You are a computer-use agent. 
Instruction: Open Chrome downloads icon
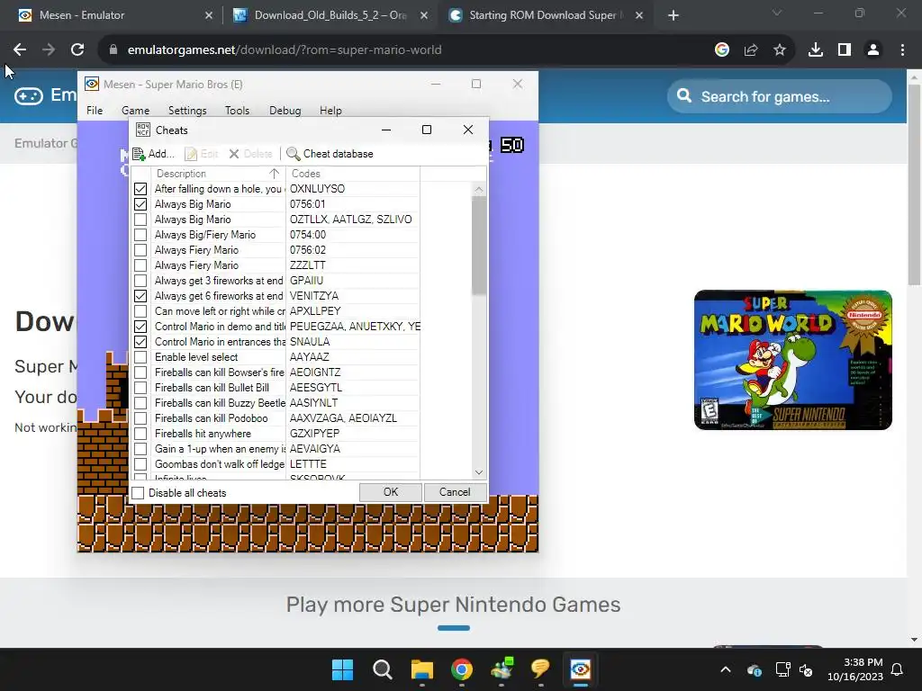(x=816, y=50)
